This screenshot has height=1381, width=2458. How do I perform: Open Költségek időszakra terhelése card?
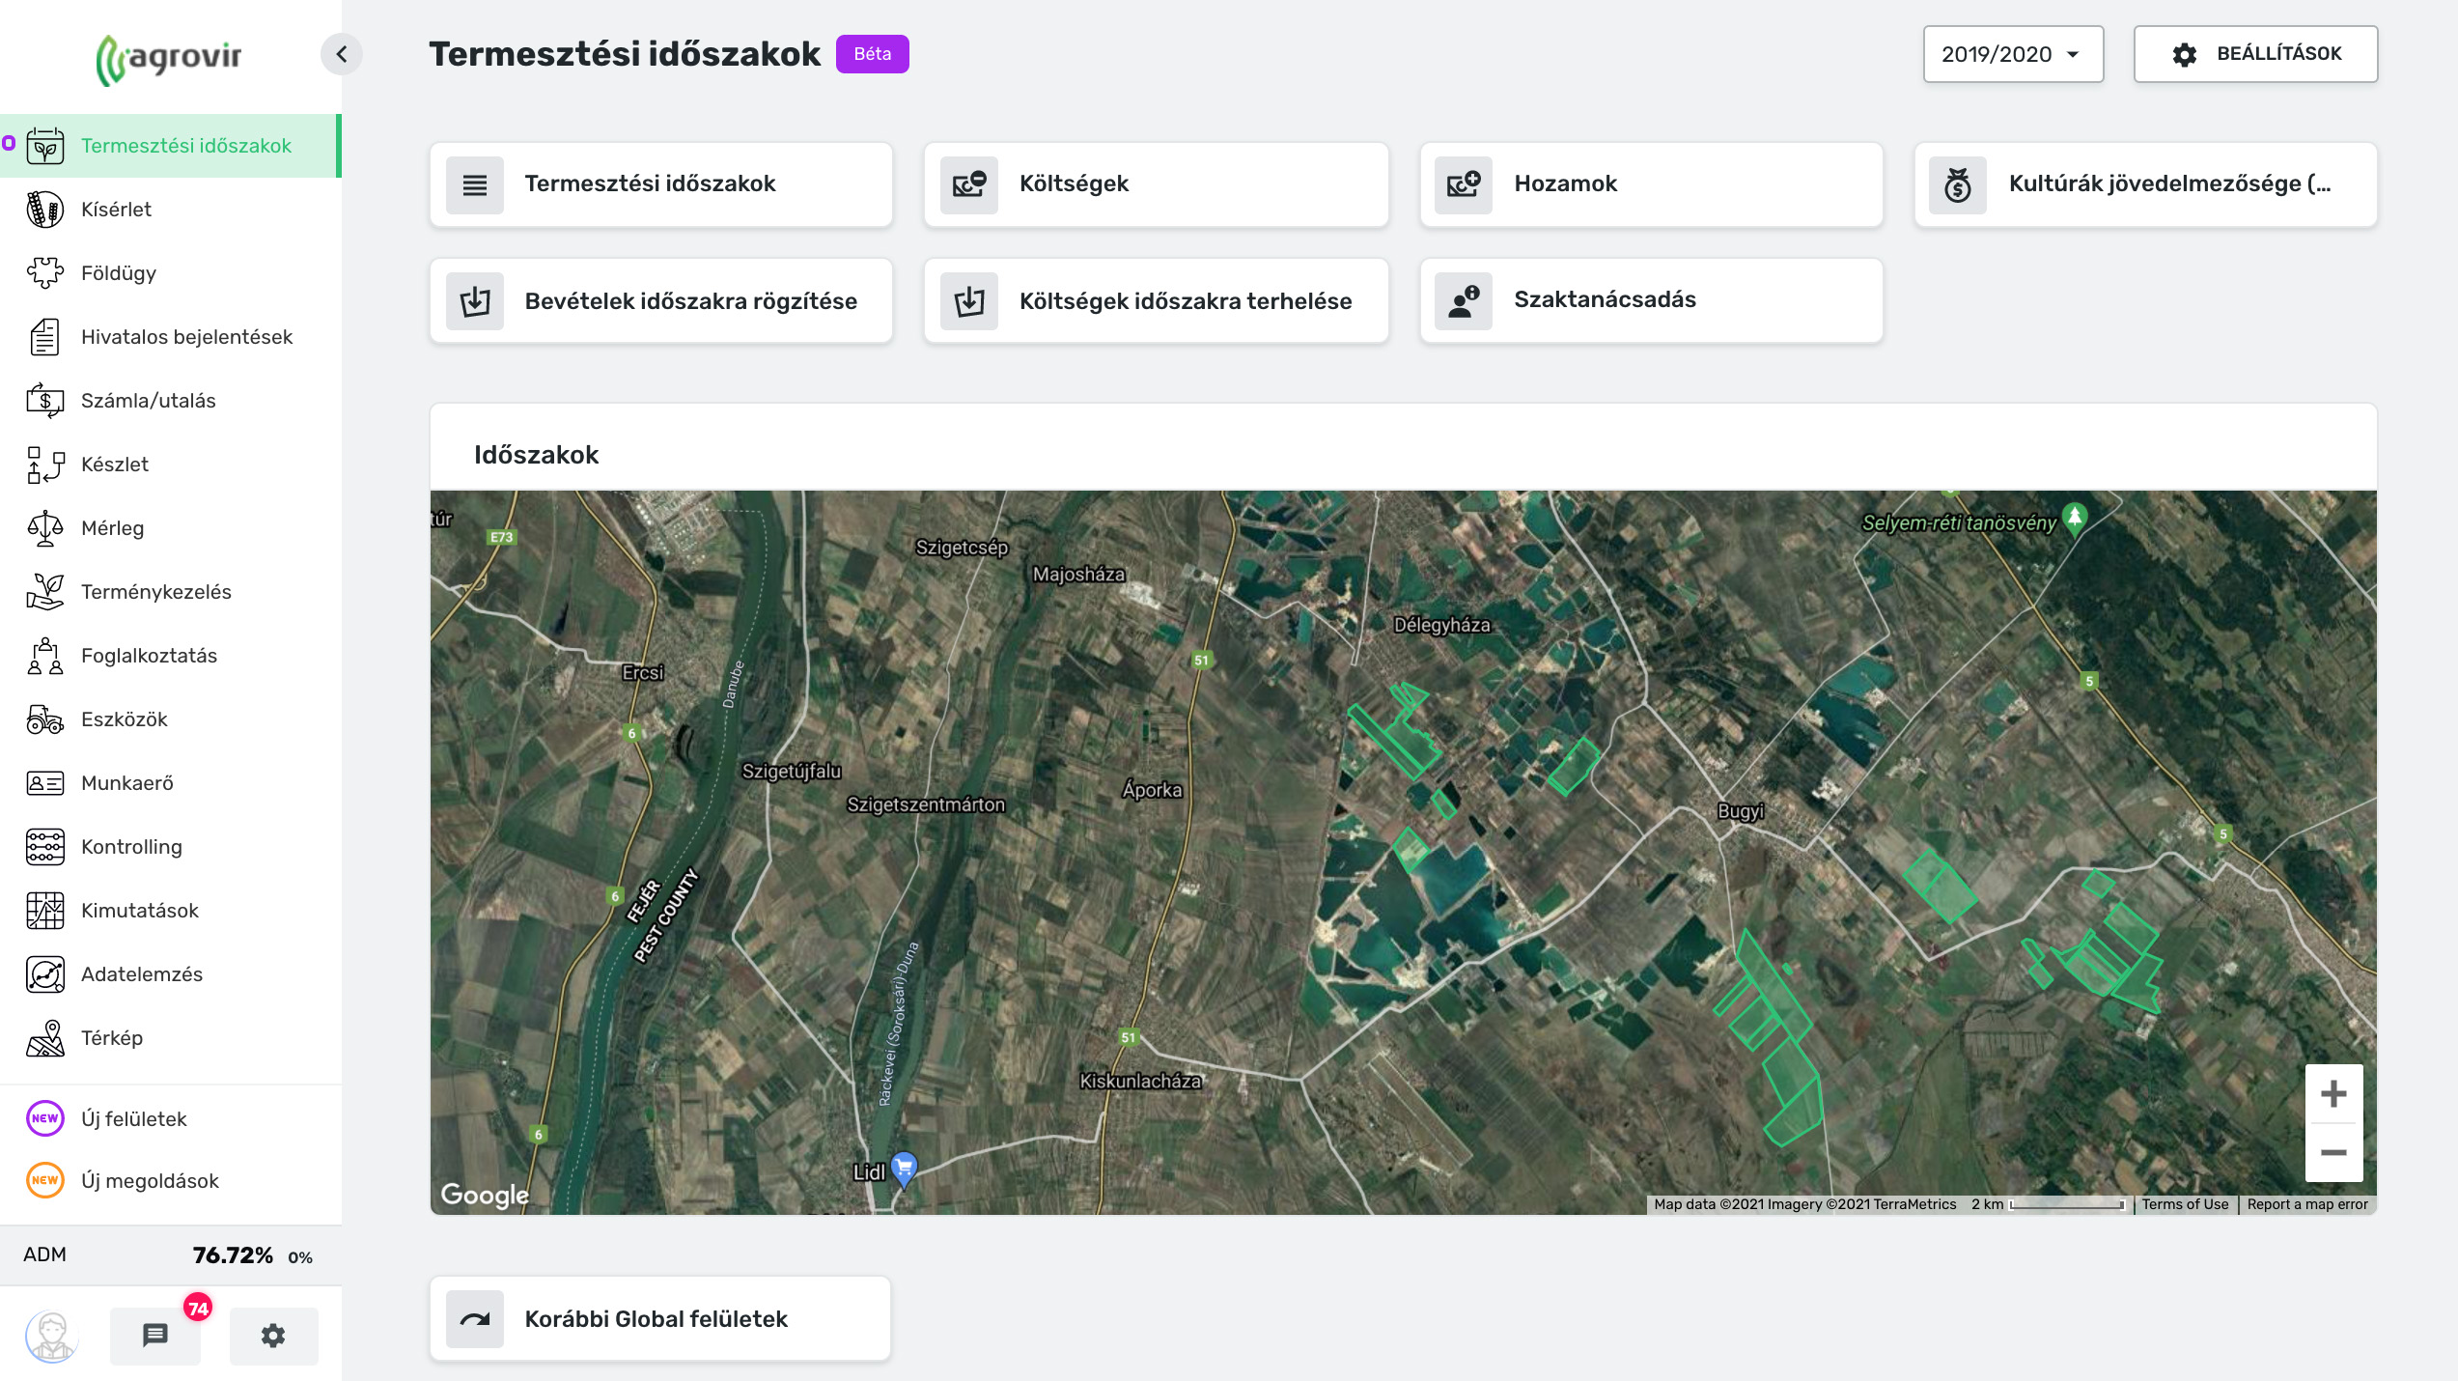click(1156, 300)
